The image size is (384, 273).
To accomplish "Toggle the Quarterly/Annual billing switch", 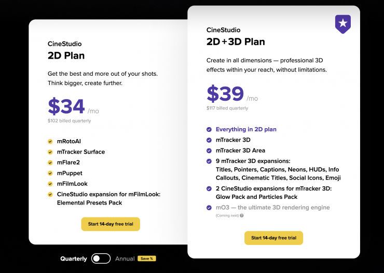I will (x=101, y=258).
